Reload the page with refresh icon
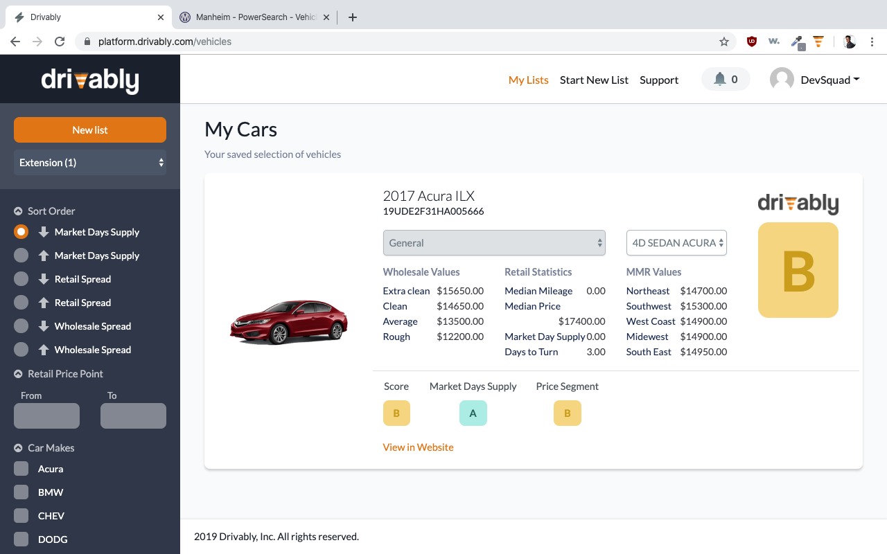Image resolution: width=887 pixels, height=554 pixels. click(x=60, y=42)
